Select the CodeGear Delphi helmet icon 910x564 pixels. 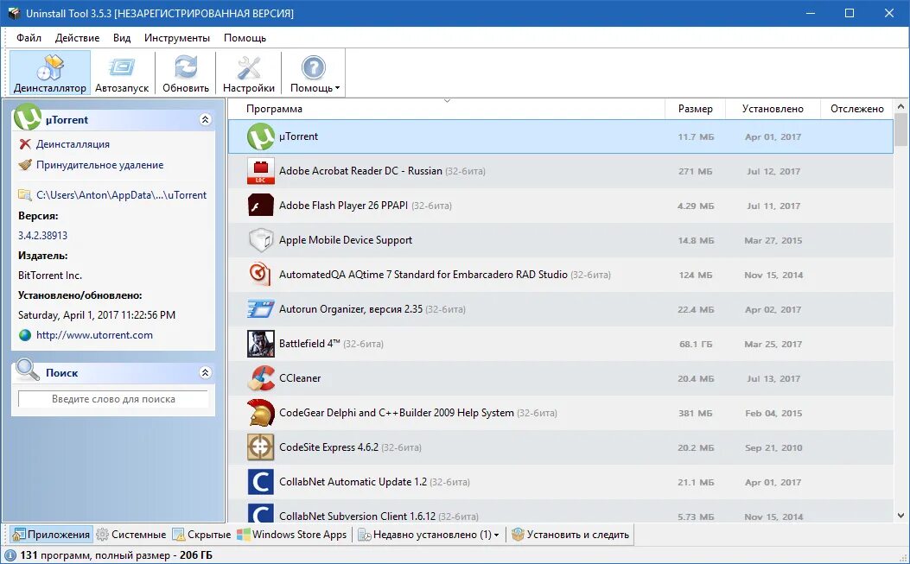pyautogui.click(x=261, y=413)
